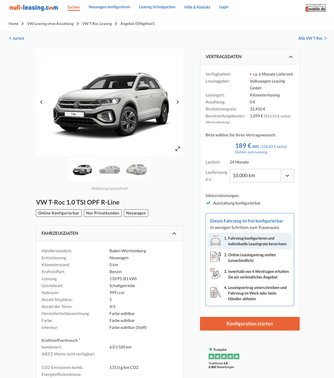Screen dimensions: 334x378
Task: Click 'Dieses Fahrzeug ist frei konfigurierbar' heading
Action: coord(247,221)
